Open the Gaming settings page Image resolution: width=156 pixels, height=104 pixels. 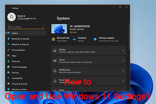(x=15, y=73)
